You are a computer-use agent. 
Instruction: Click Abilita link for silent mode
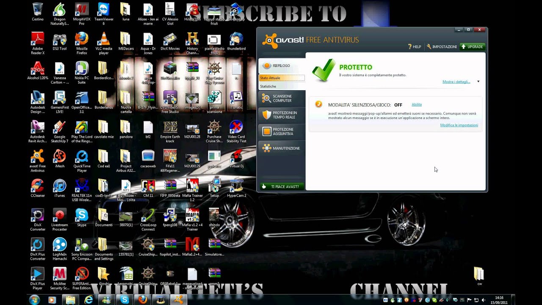coord(417,105)
